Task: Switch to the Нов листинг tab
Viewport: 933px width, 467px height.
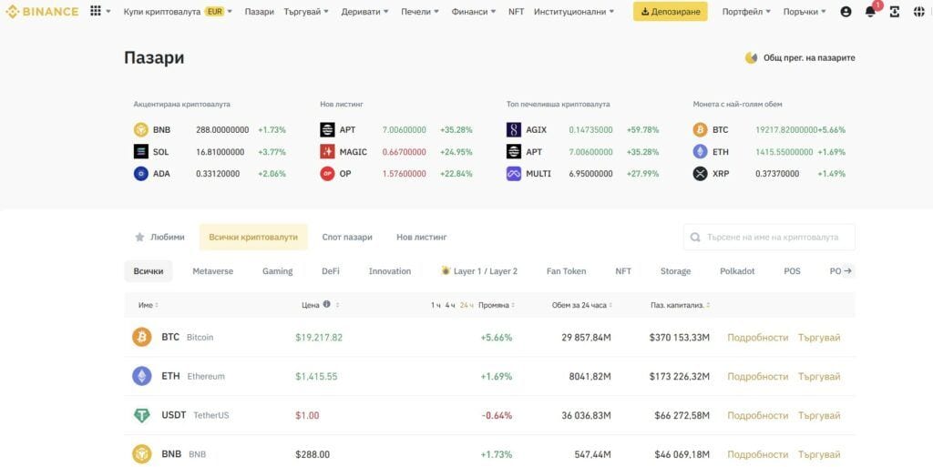Action: 421,237
